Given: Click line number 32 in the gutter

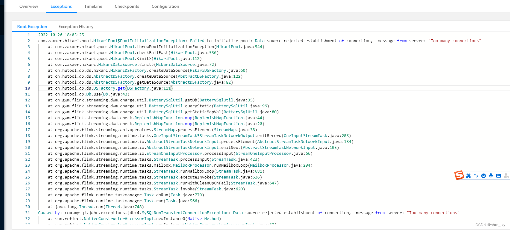Looking at the screenshot, I should [x=28, y=219].
